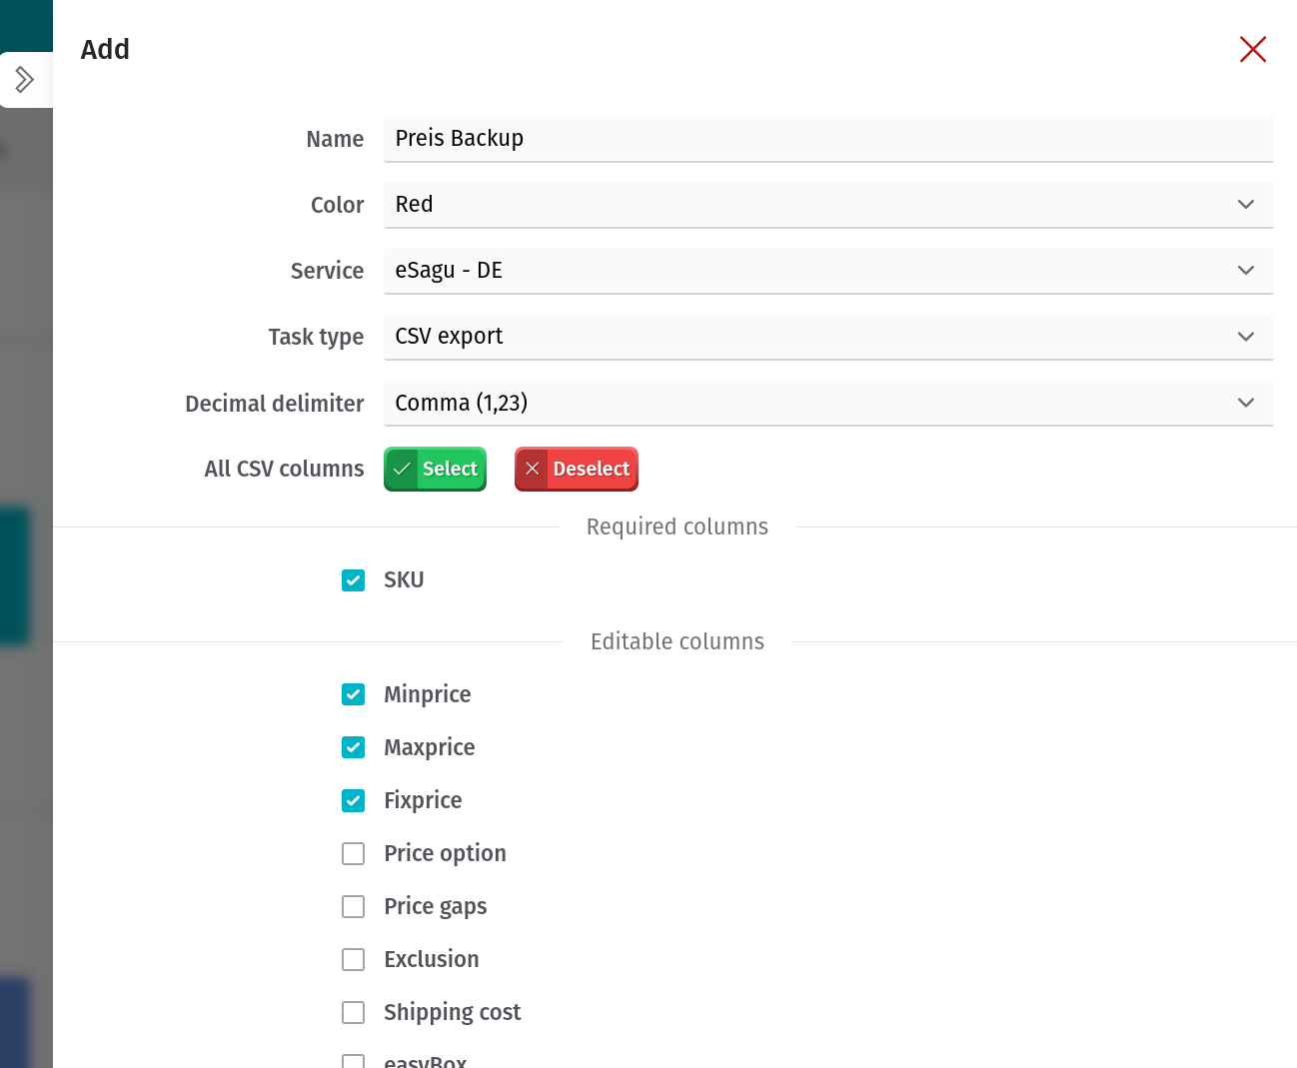Click the X icon inside the Deselect button

point(532,469)
